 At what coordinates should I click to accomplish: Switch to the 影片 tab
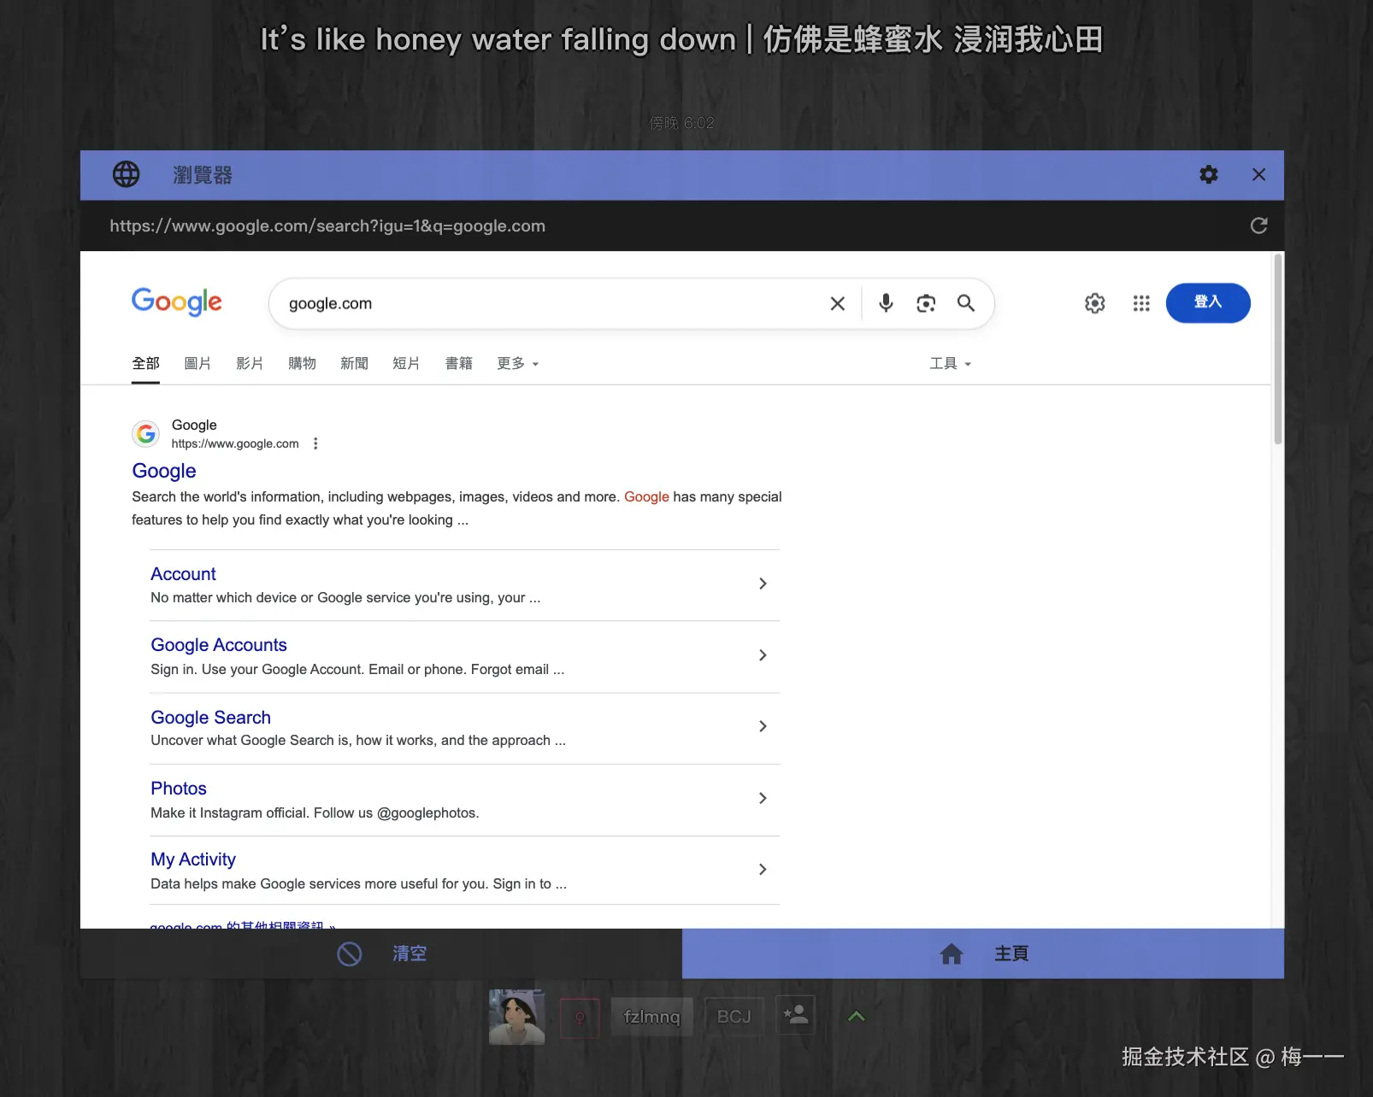250,364
